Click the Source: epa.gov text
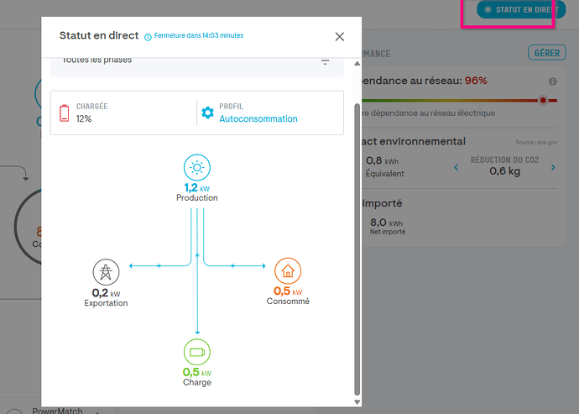Viewport: 579px width, 414px height. tap(536, 142)
